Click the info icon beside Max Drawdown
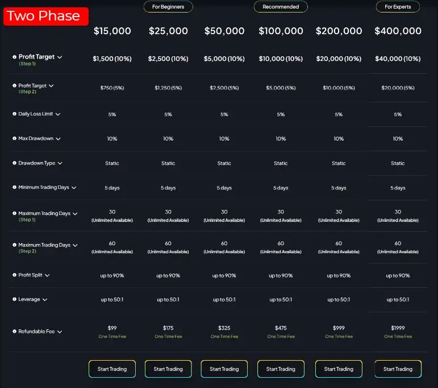 click(x=14, y=138)
